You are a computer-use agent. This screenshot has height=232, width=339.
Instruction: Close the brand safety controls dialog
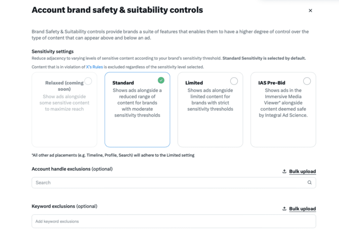coord(310,11)
